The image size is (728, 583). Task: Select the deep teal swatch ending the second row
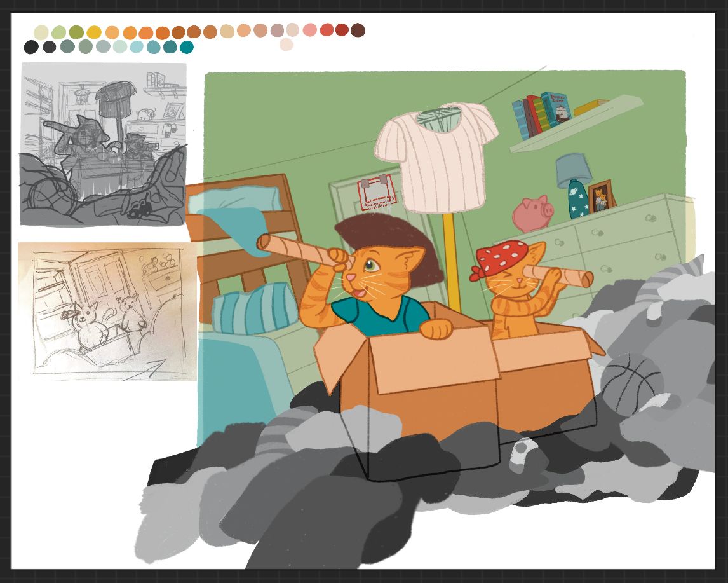187,47
